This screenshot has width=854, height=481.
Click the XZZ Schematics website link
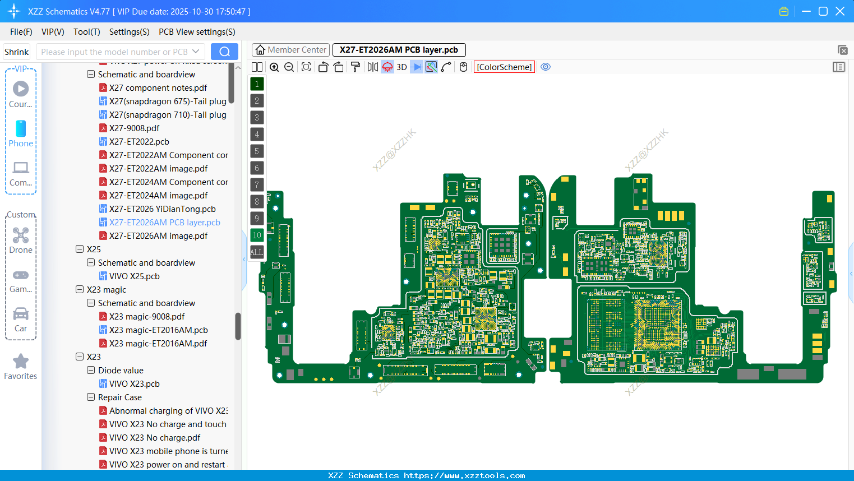click(x=427, y=475)
